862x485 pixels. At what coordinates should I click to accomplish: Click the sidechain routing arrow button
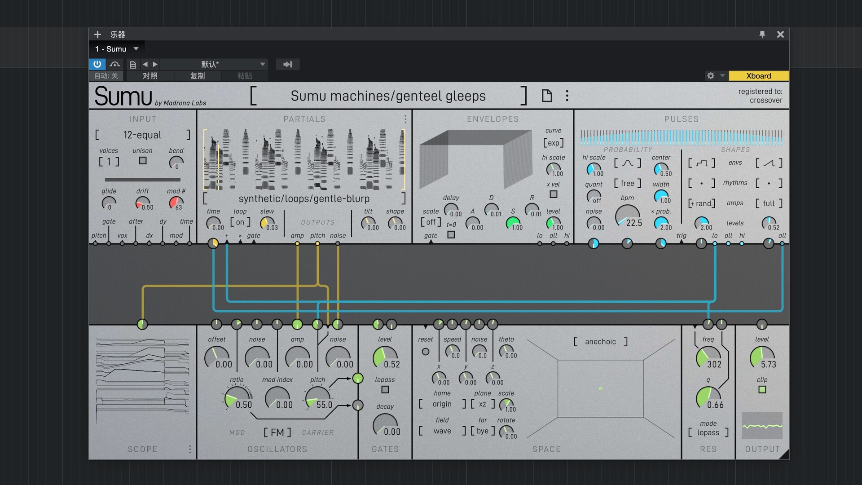288,64
